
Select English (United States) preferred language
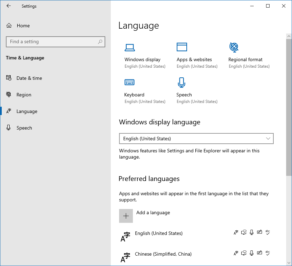[x=159, y=234]
